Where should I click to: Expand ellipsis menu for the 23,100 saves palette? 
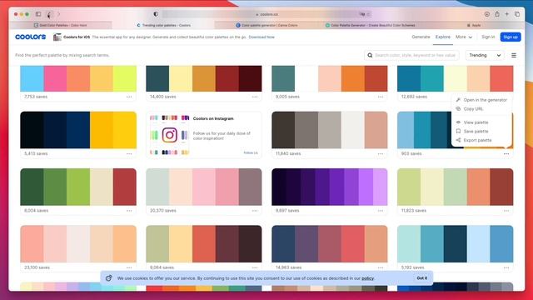click(x=129, y=267)
